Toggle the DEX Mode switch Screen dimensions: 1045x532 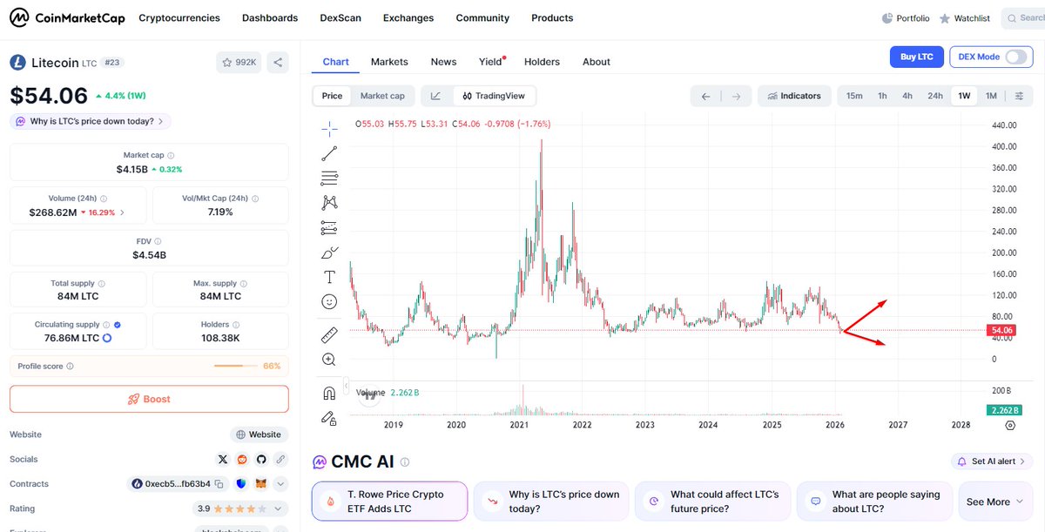1015,57
